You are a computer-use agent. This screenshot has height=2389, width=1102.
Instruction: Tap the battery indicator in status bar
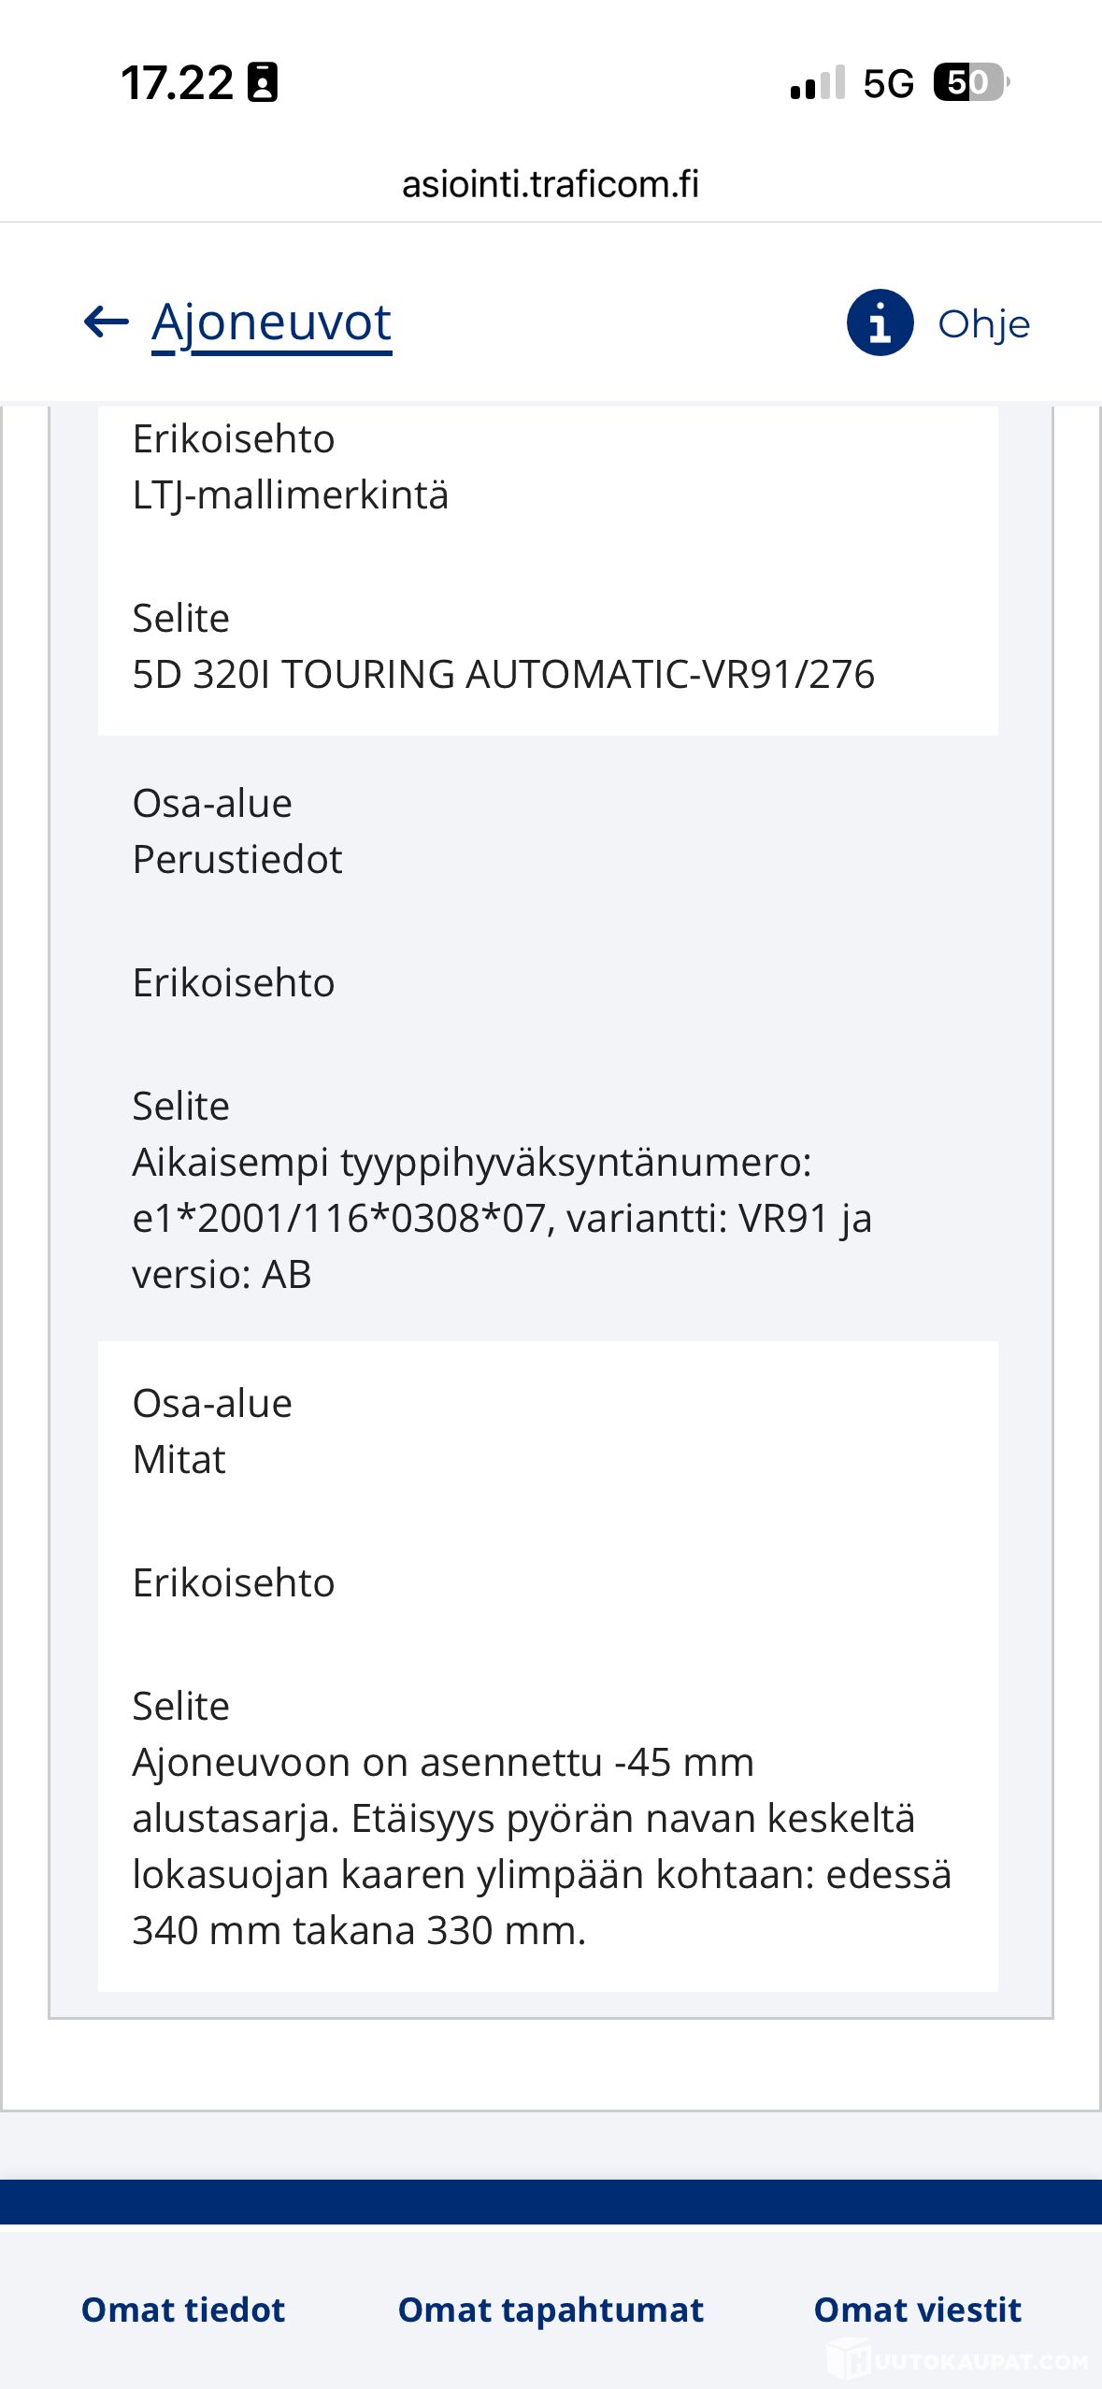[972, 82]
